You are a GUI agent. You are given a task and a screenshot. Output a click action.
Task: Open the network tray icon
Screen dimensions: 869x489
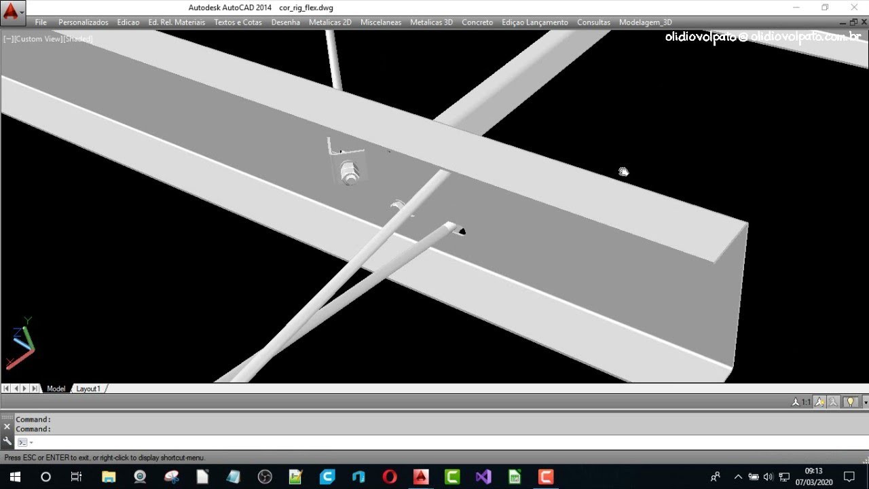(x=784, y=477)
